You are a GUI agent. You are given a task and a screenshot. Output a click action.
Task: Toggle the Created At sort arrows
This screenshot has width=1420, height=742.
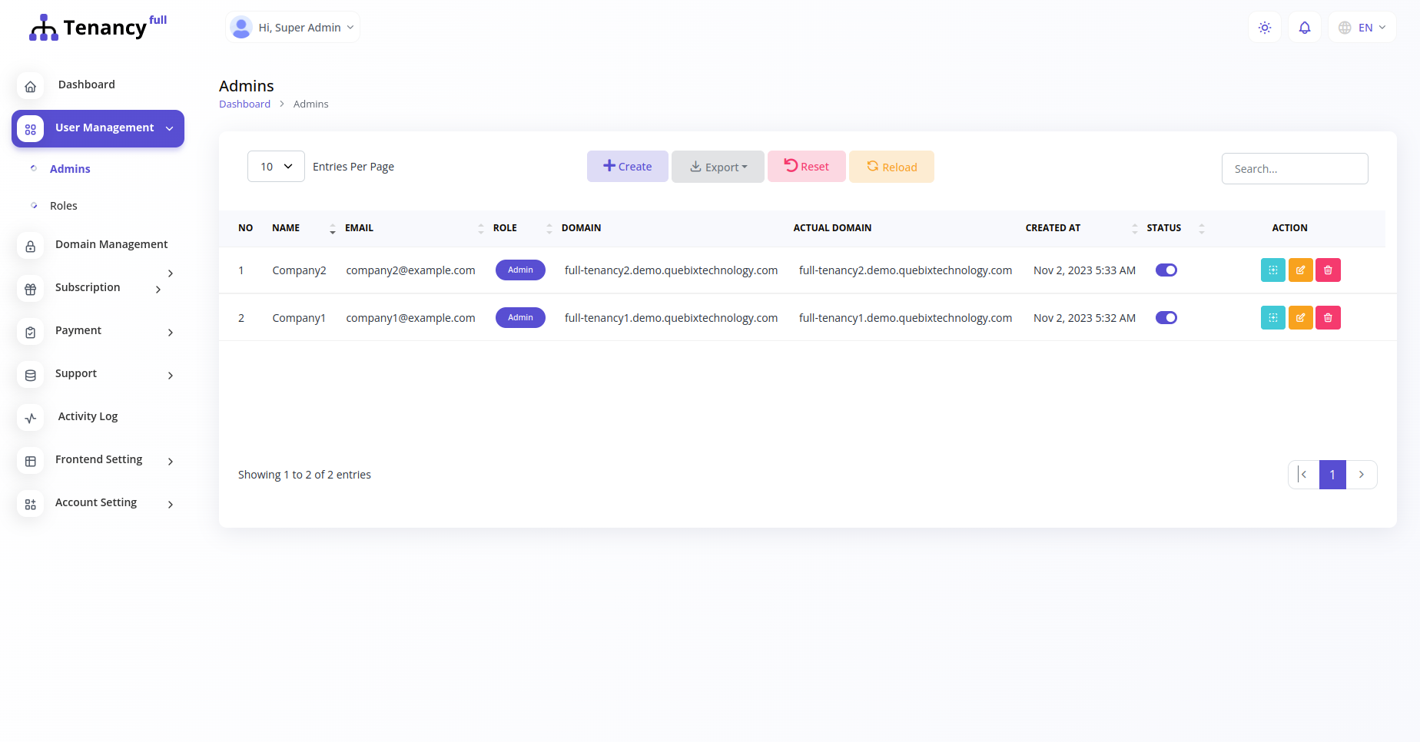click(x=1135, y=228)
